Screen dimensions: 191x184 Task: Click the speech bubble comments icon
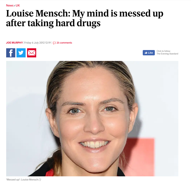click(54, 43)
